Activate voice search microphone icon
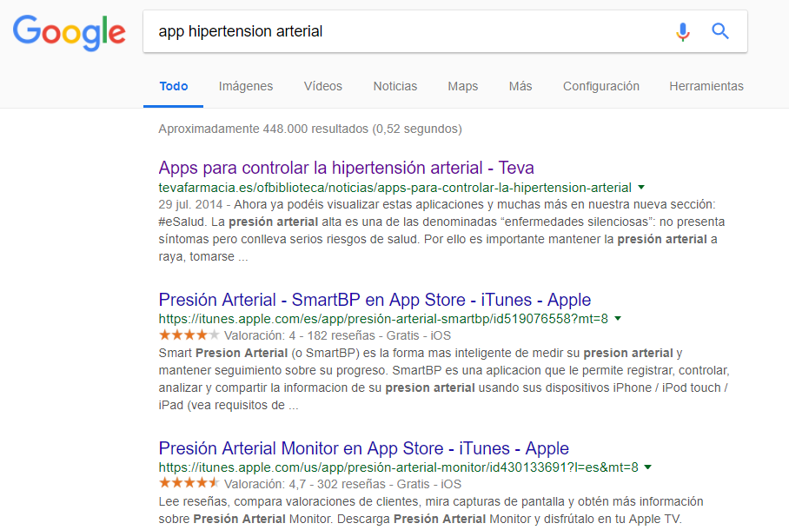The image size is (789, 530). point(682,31)
